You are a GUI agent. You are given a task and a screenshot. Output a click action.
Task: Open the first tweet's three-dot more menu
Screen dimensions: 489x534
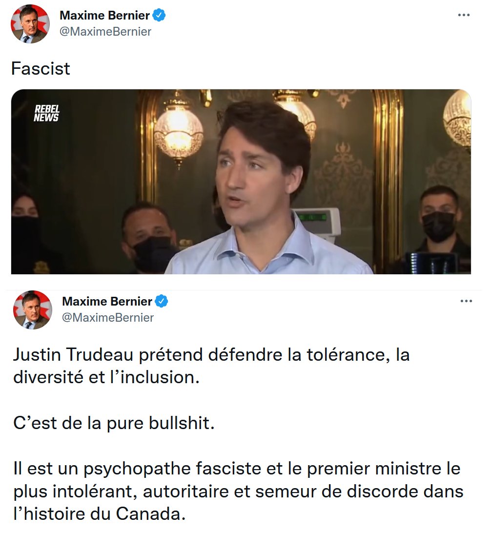coord(464,15)
